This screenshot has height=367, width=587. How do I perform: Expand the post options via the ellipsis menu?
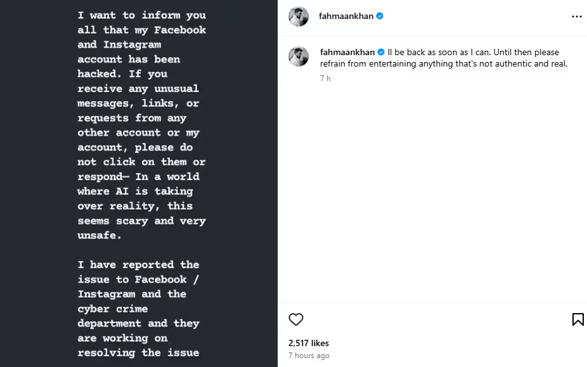(x=576, y=16)
